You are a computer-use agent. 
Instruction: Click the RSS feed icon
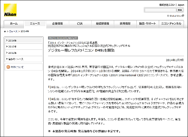click(8, 67)
